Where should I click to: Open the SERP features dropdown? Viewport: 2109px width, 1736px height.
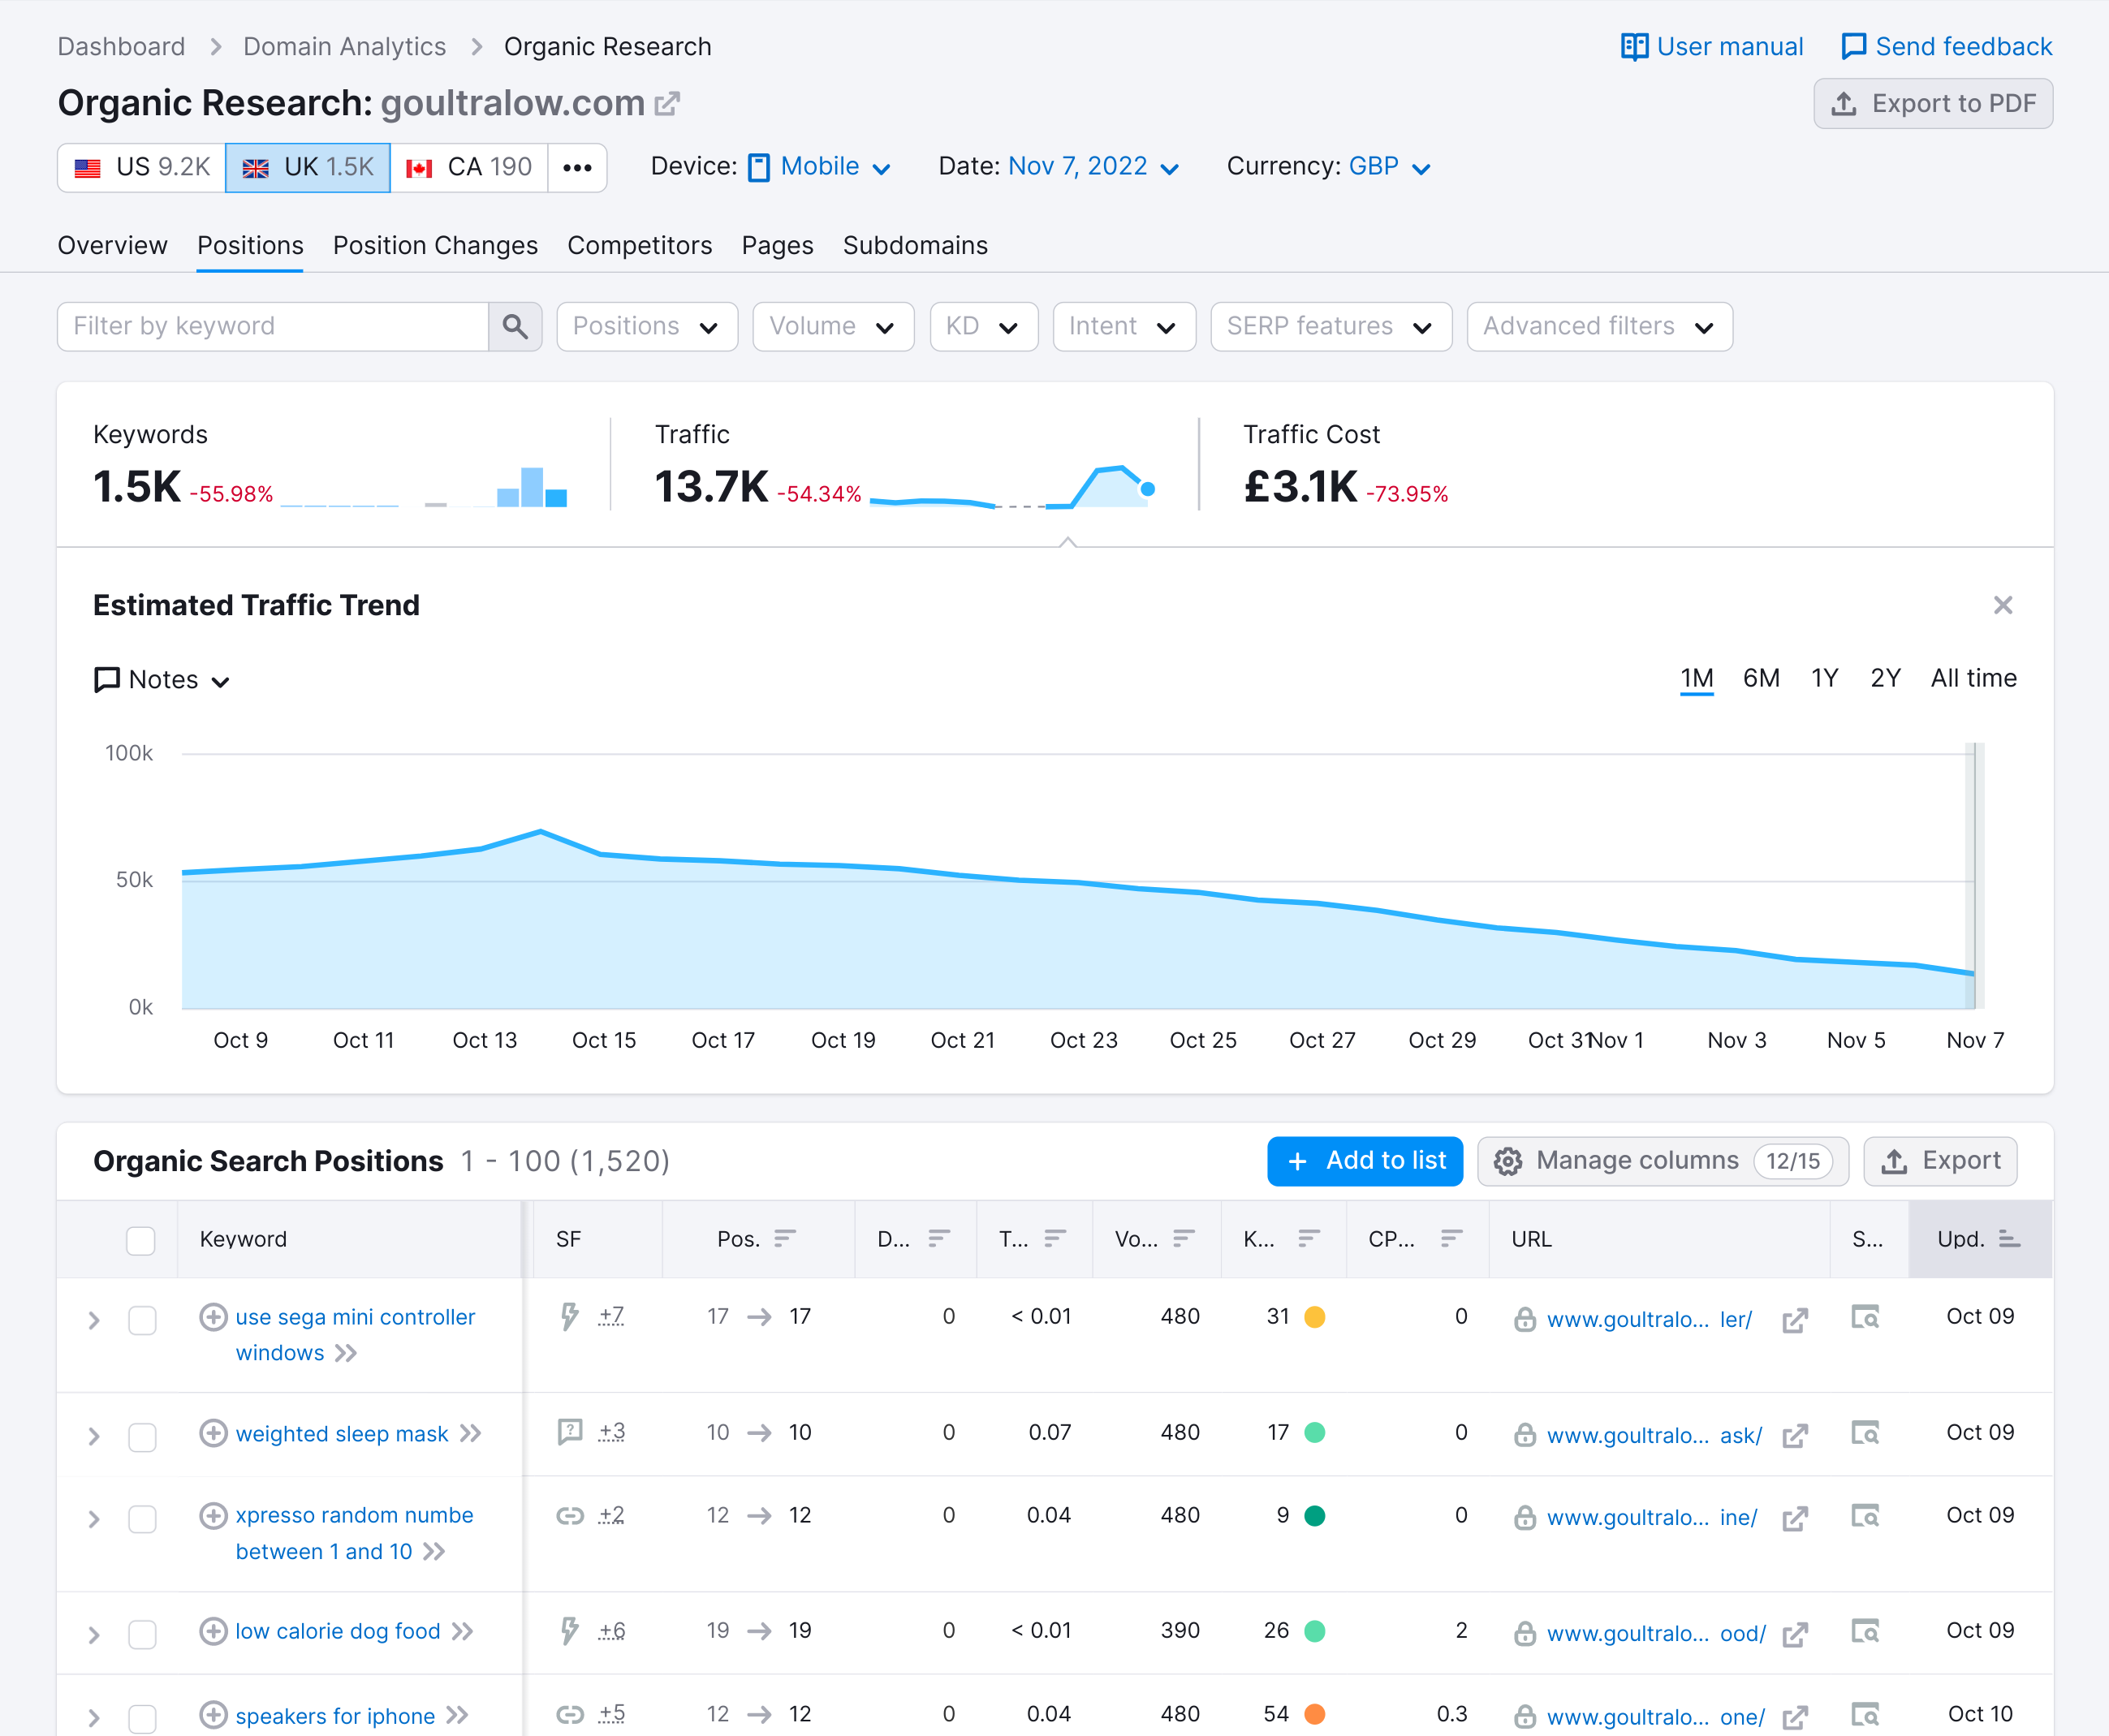(x=1331, y=327)
